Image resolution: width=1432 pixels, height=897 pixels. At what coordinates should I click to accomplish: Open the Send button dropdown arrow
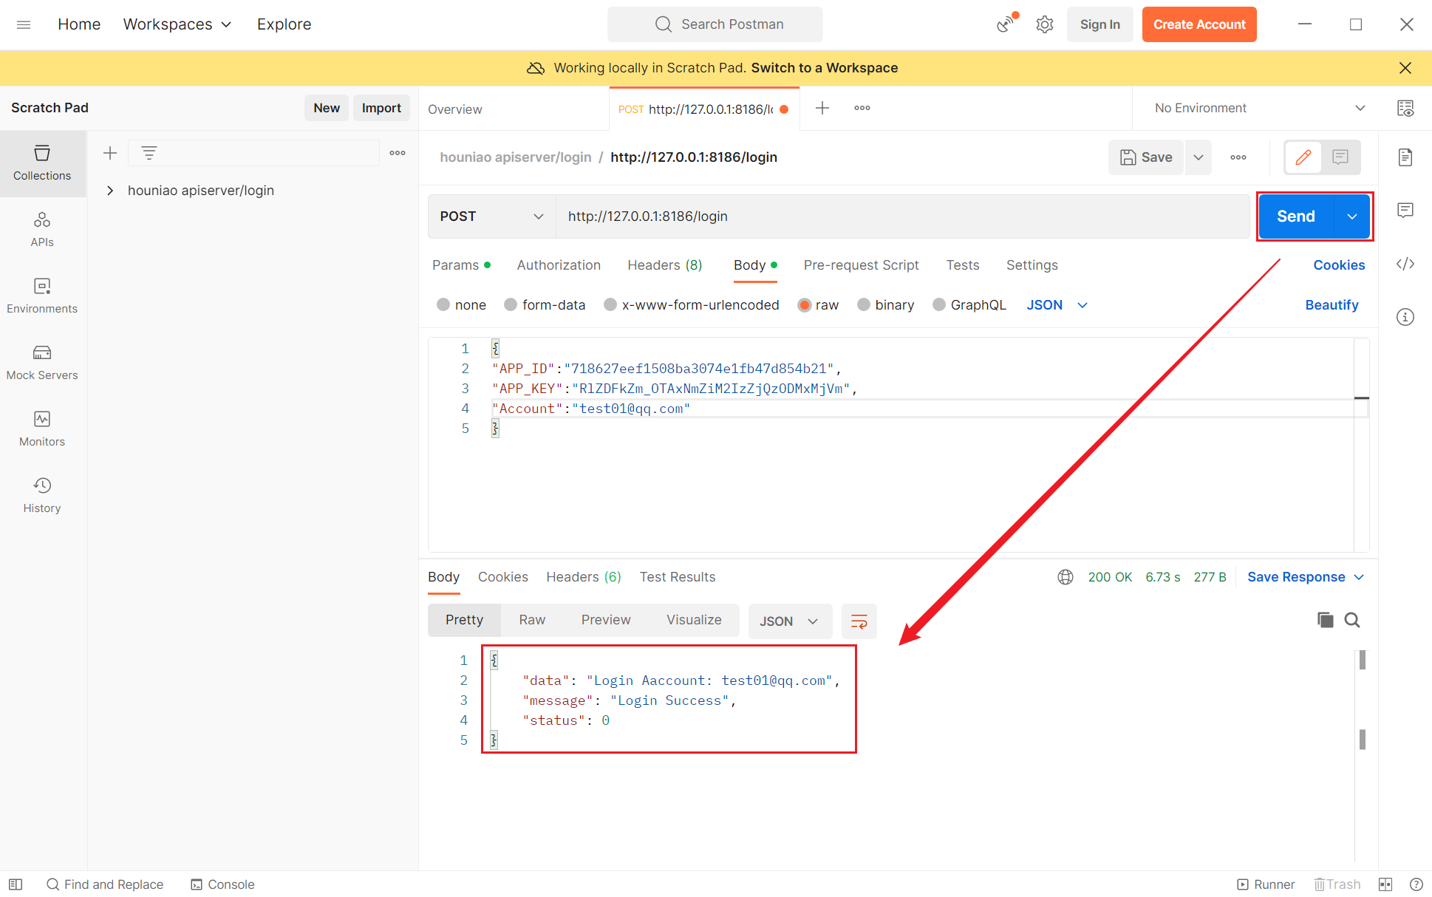pyautogui.click(x=1352, y=216)
